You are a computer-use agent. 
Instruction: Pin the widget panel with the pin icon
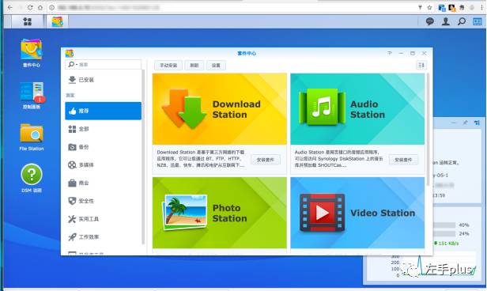tap(465, 123)
